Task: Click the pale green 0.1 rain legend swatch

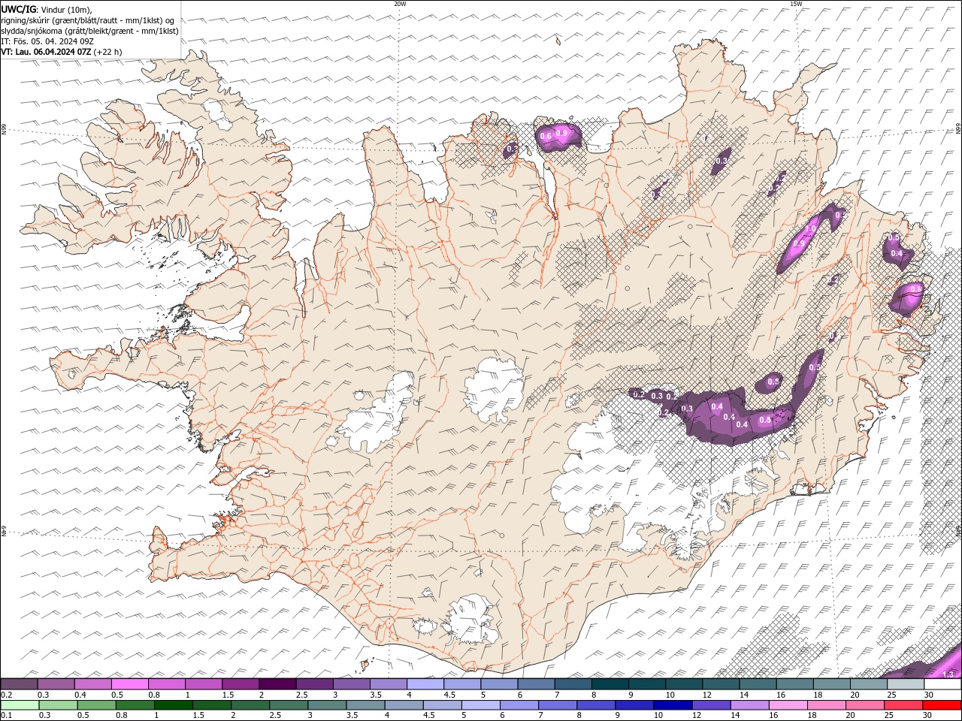Action: tap(20, 705)
